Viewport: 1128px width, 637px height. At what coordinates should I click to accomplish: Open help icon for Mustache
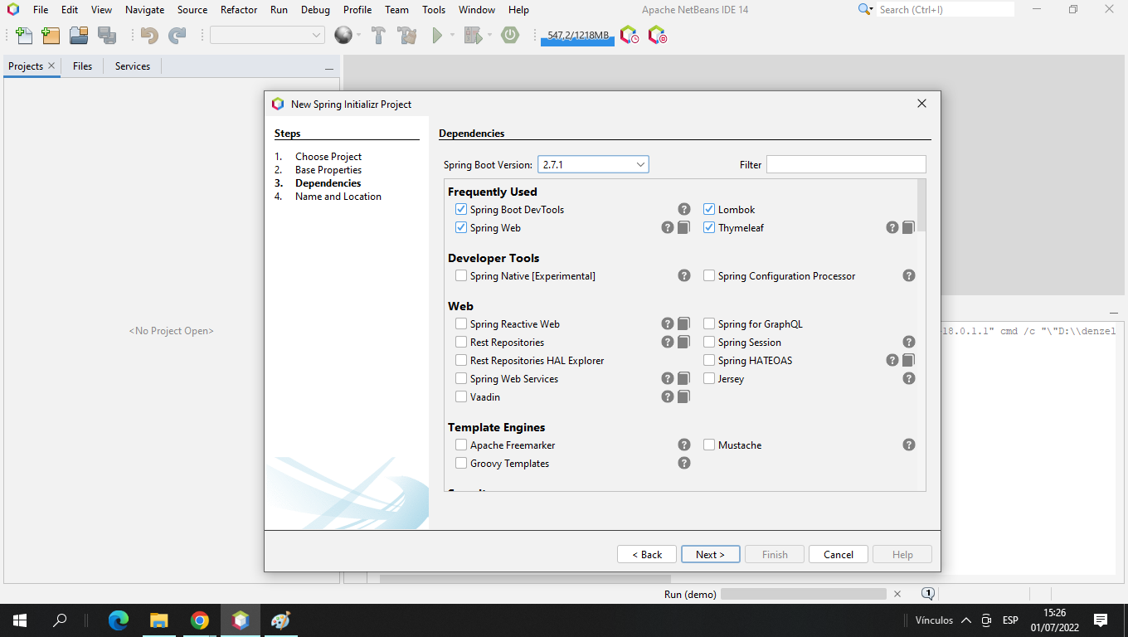pyautogui.click(x=909, y=445)
